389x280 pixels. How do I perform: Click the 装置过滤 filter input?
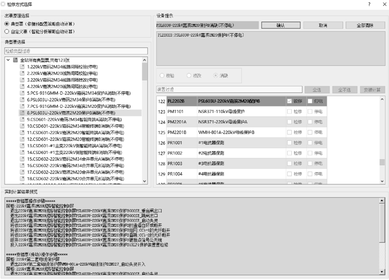click(x=229, y=89)
